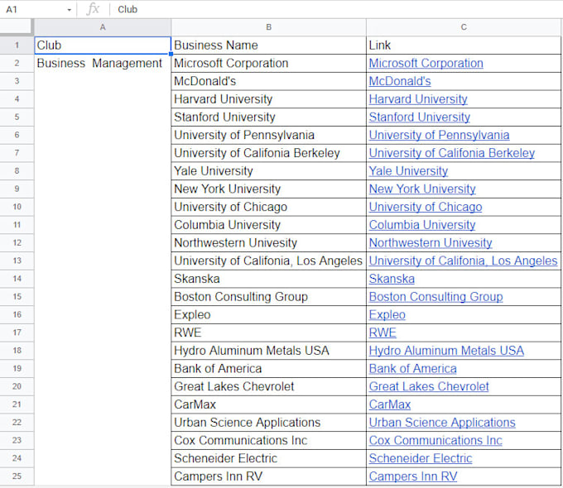The width and height of the screenshot is (563, 488).
Task: Select Expleo cell in column B
Action: coord(268,314)
